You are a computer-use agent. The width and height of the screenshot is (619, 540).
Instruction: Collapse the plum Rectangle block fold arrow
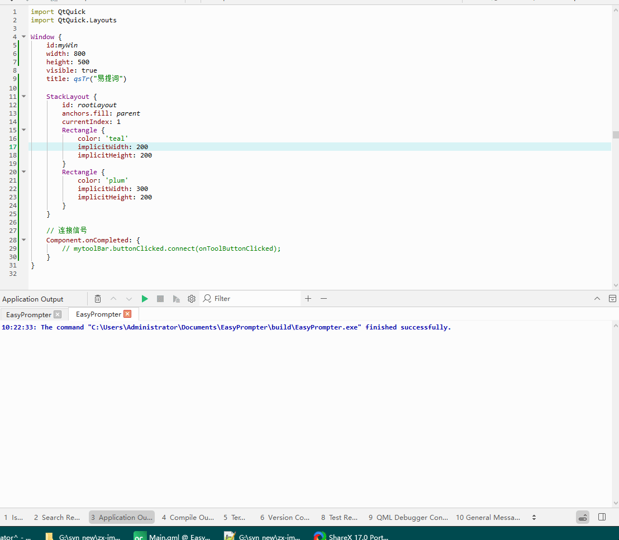(23, 171)
